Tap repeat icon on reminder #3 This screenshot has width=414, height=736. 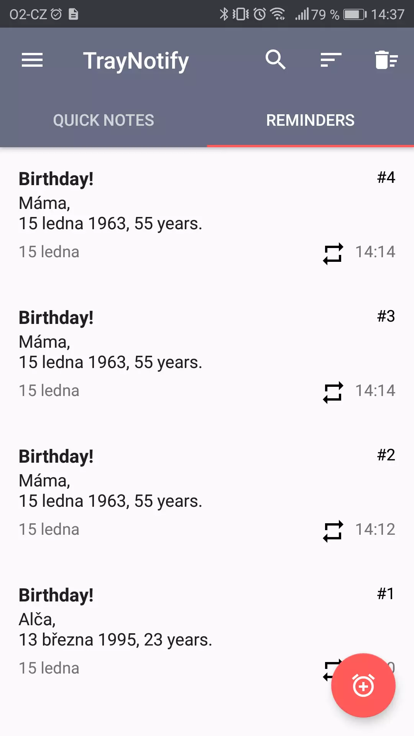point(333,392)
